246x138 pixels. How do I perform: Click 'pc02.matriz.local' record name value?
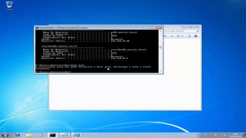point(124,32)
